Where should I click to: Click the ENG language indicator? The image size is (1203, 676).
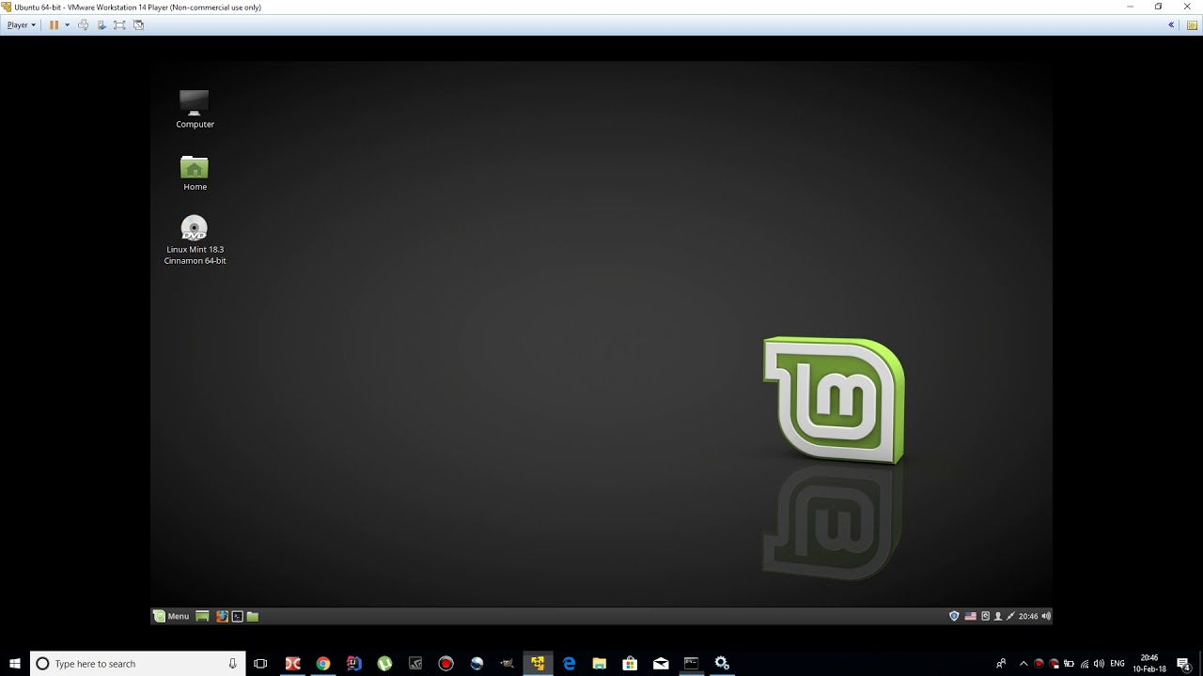[1117, 663]
